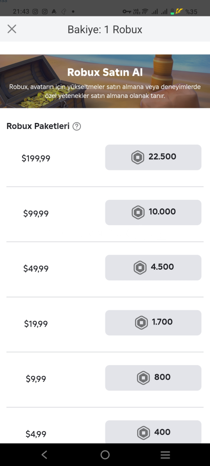Tap the Android home circle button

point(105,454)
